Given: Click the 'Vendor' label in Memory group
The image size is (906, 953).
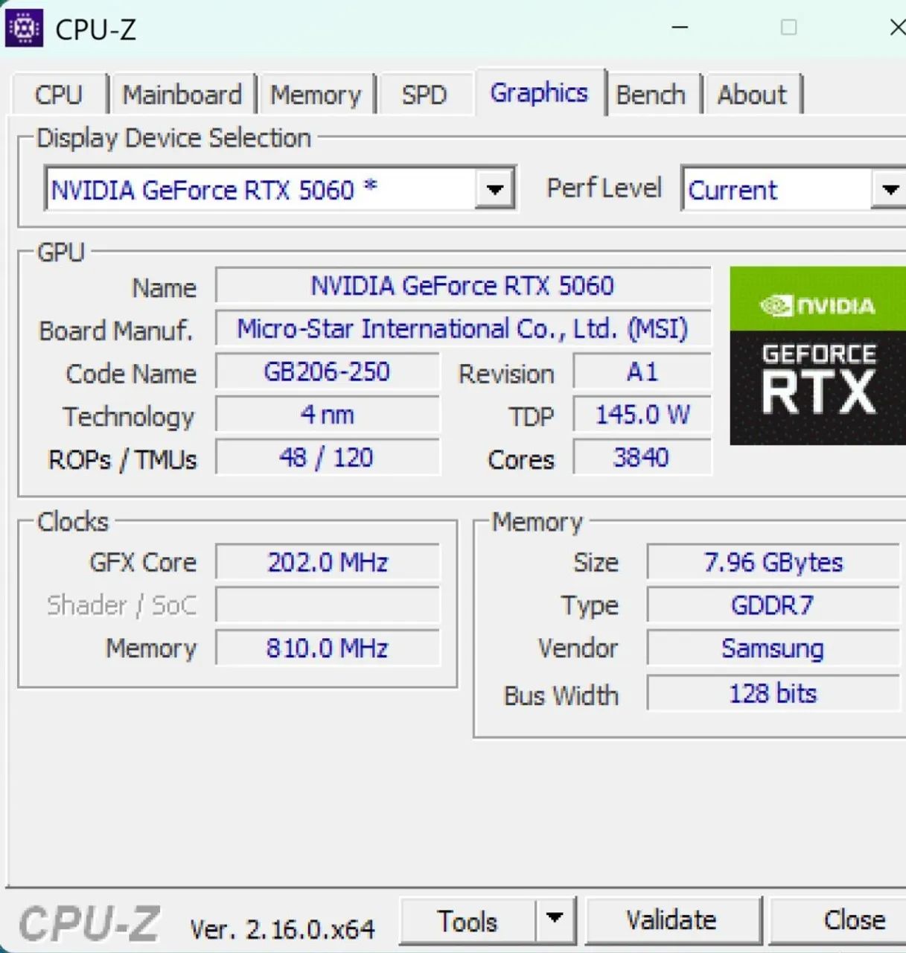Looking at the screenshot, I should (x=578, y=648).
